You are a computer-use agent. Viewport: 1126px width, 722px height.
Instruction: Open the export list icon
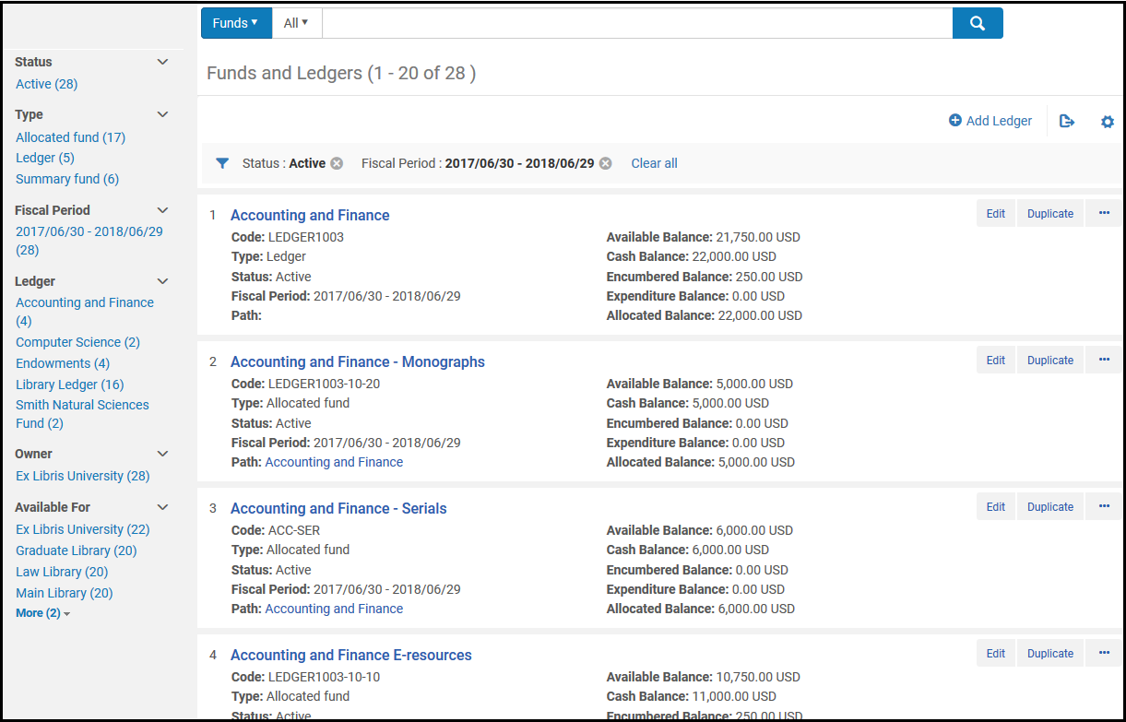click(1067, 121)
